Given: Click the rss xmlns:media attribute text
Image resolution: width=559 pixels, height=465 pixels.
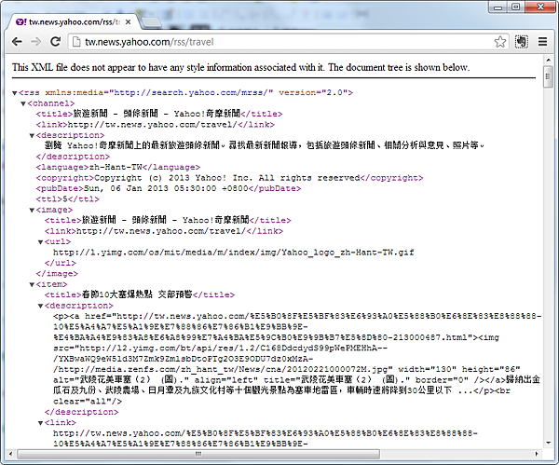Looking at the screenshot, I should pos(159,92).
